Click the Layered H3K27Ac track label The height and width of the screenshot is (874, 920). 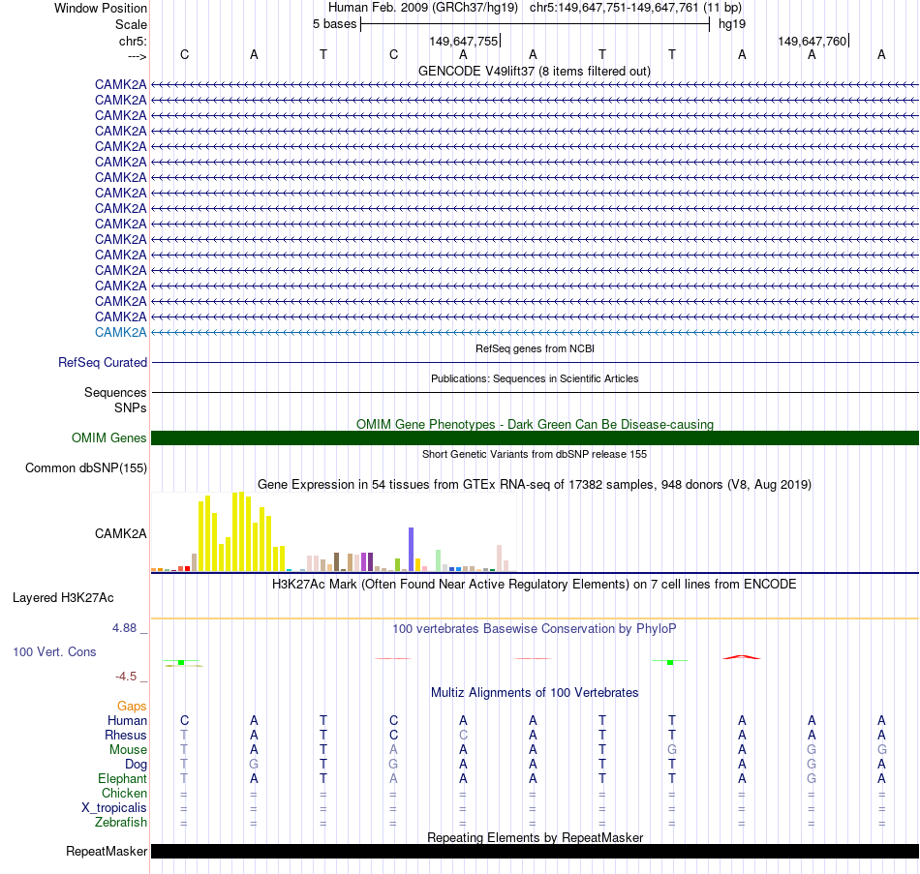[63, 598]
